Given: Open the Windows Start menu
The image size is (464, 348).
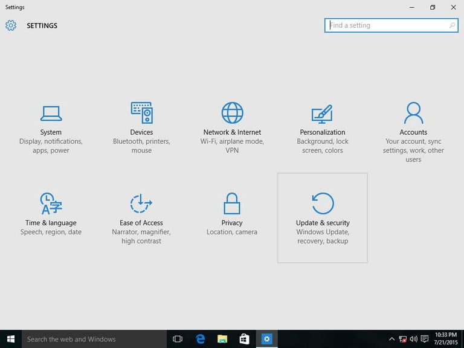Looking at the screenshot, I should coord(11,339).
